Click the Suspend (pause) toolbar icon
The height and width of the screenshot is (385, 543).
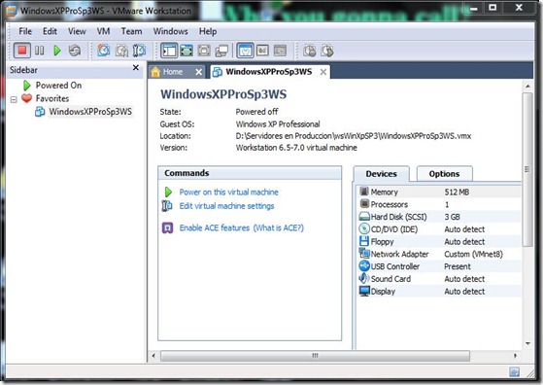pos(40,51)
